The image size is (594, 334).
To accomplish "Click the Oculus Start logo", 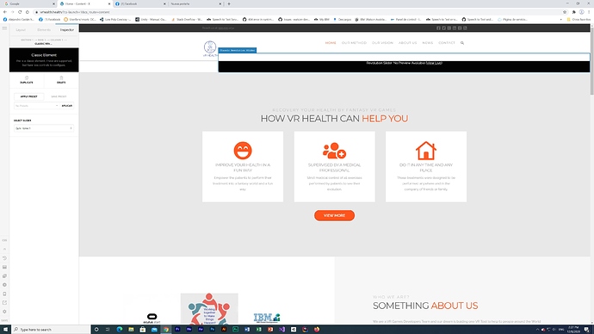I will point(152,319).
